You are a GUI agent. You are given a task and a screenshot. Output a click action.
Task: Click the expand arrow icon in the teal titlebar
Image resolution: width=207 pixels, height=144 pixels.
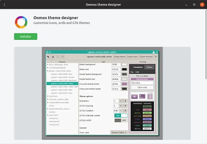(x=157, y=52)
